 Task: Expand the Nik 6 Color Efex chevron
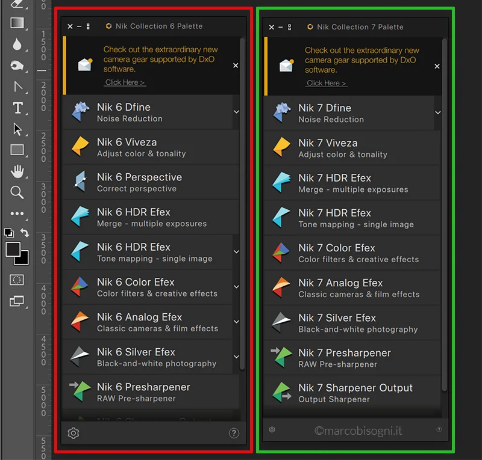click(x=236, y=287)
